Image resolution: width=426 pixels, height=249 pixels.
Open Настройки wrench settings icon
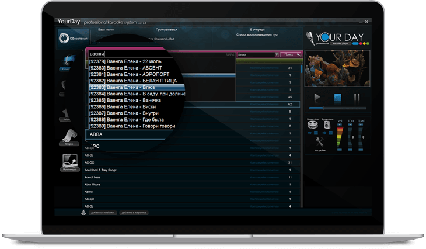tap(319, 143)
